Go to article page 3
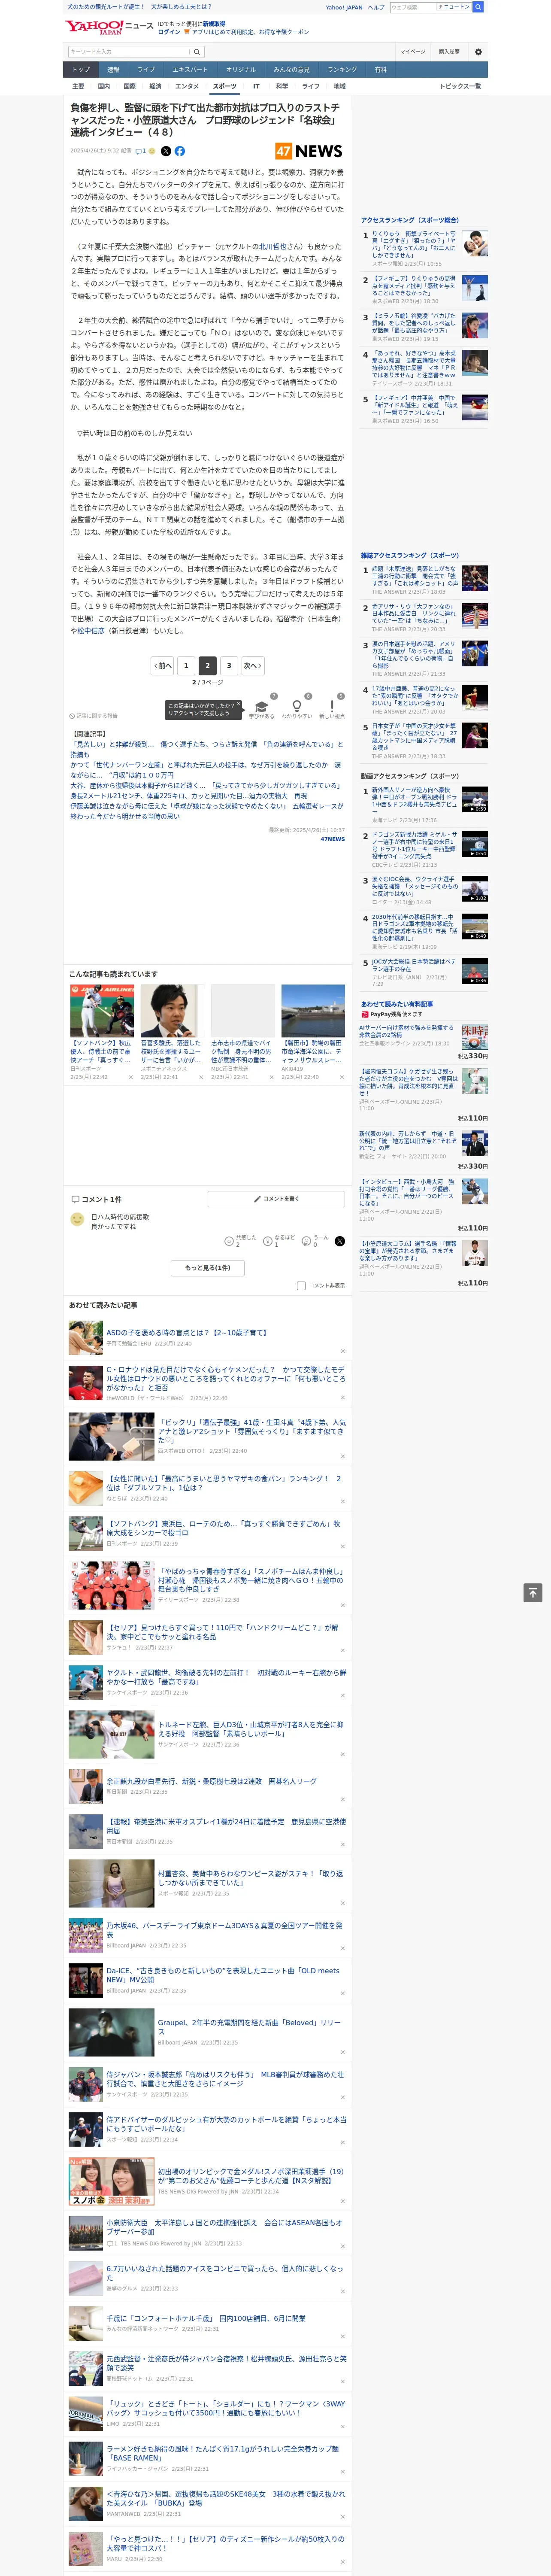The height and width of the screenshot is (2576, 551). pos(229,665)
